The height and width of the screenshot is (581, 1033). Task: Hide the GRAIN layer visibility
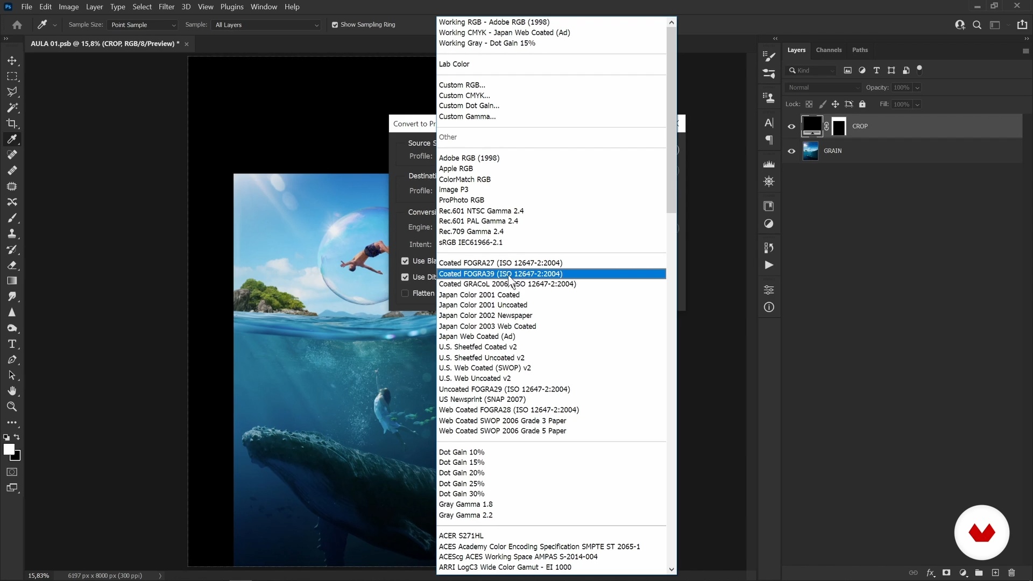click(x=791, y=151)
